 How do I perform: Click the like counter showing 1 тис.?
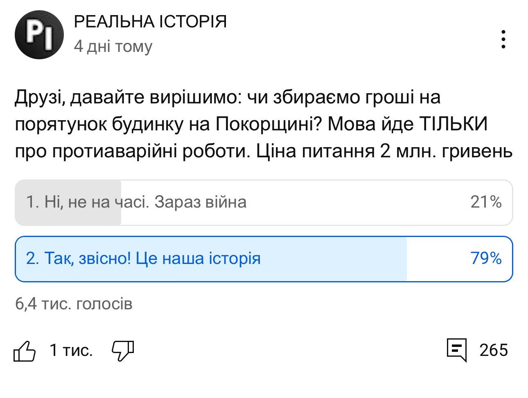click(71, 350)
